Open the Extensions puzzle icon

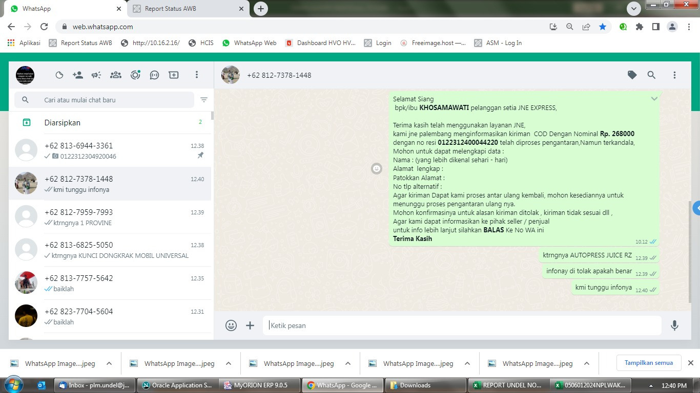[640, 27]
